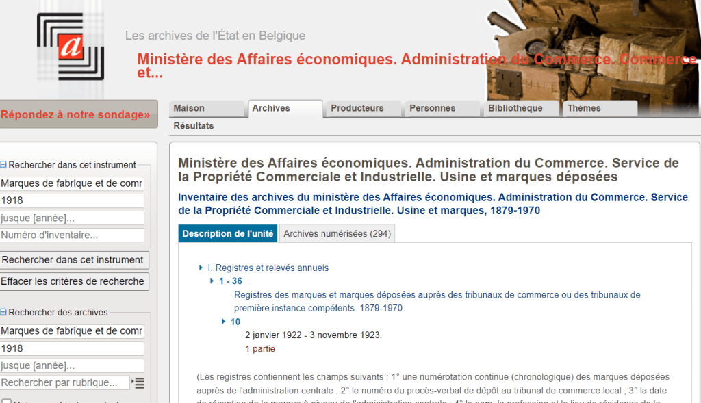Image resolution: width=701 pixels, height=403 pixels.
Task: Open the rubric list icon beside search field
Action: pyautogui.click(x=140, y=383)
